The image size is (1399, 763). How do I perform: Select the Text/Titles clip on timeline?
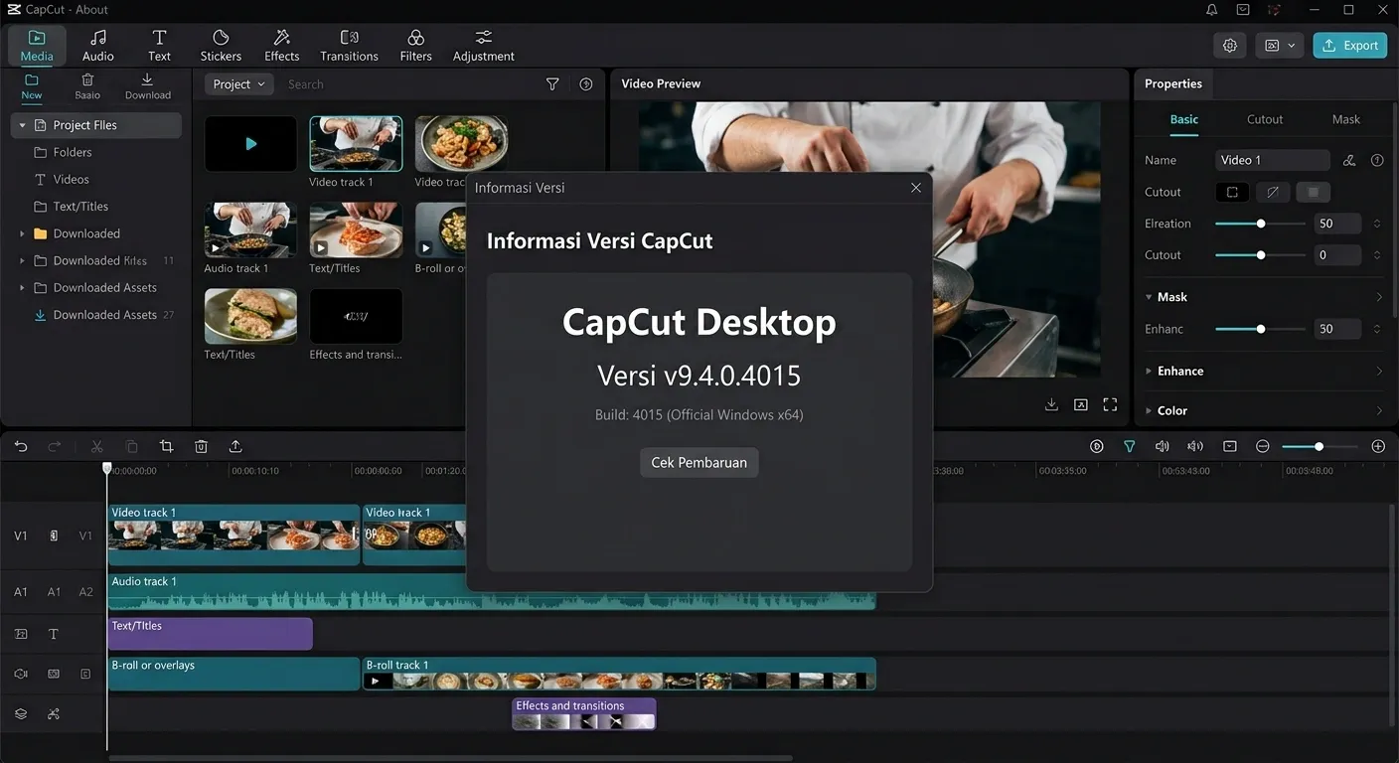coord(210,634)
